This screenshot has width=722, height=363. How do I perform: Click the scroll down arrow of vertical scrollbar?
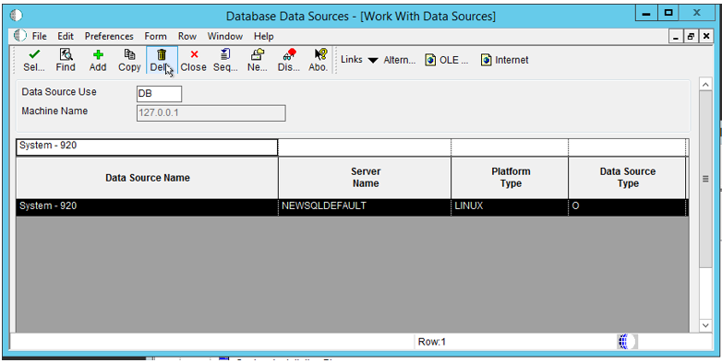[705, 325]
